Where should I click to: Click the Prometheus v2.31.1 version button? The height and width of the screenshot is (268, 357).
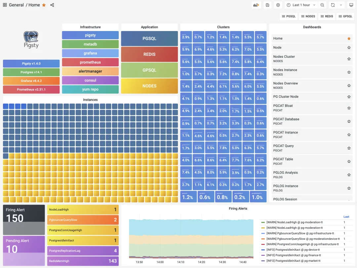click(x=31, y=89)
